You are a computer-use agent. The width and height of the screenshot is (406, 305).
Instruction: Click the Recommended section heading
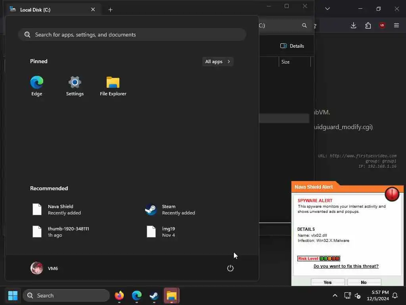point(49,188)
